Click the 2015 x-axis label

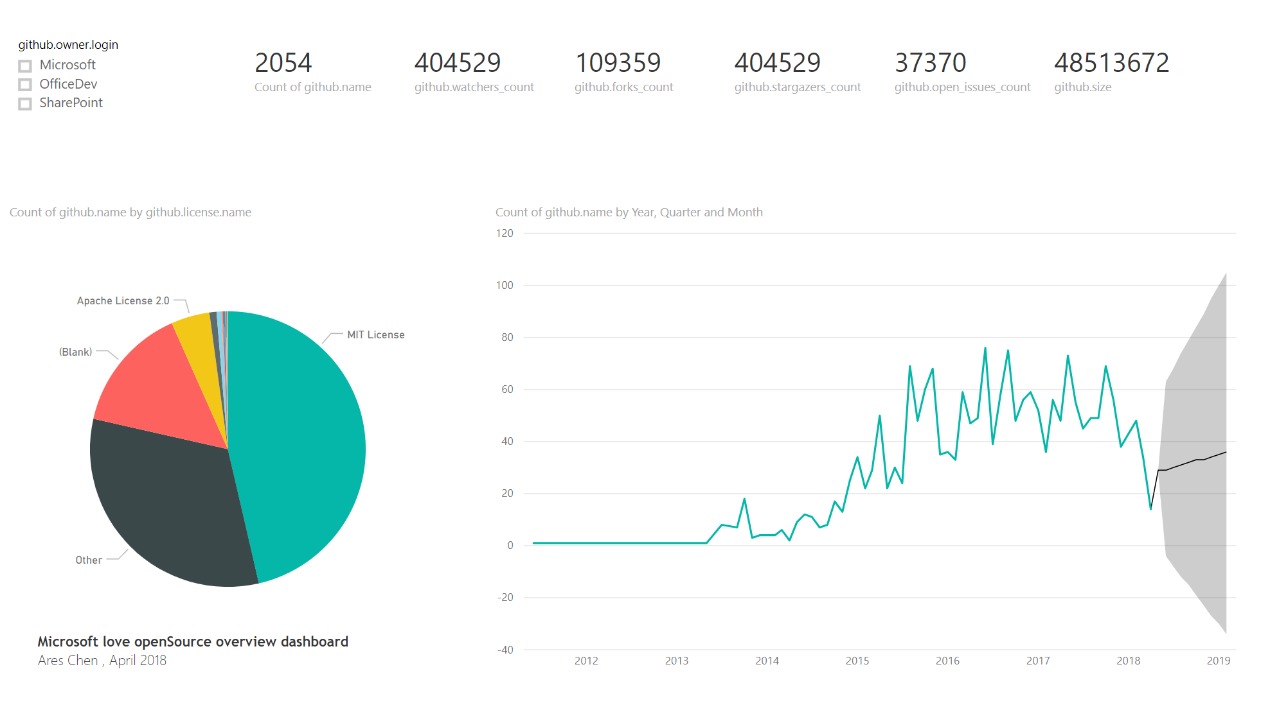[857, 661]
